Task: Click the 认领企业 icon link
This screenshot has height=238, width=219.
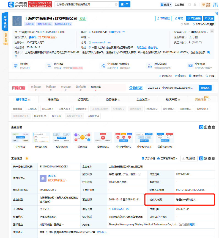Action: click(x=165, y=76)
